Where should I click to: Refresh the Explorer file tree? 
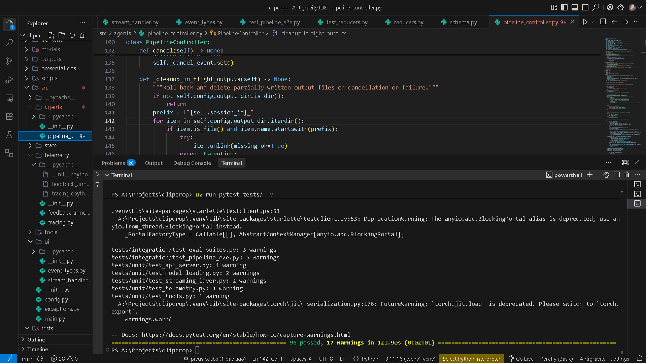point(72,35)
